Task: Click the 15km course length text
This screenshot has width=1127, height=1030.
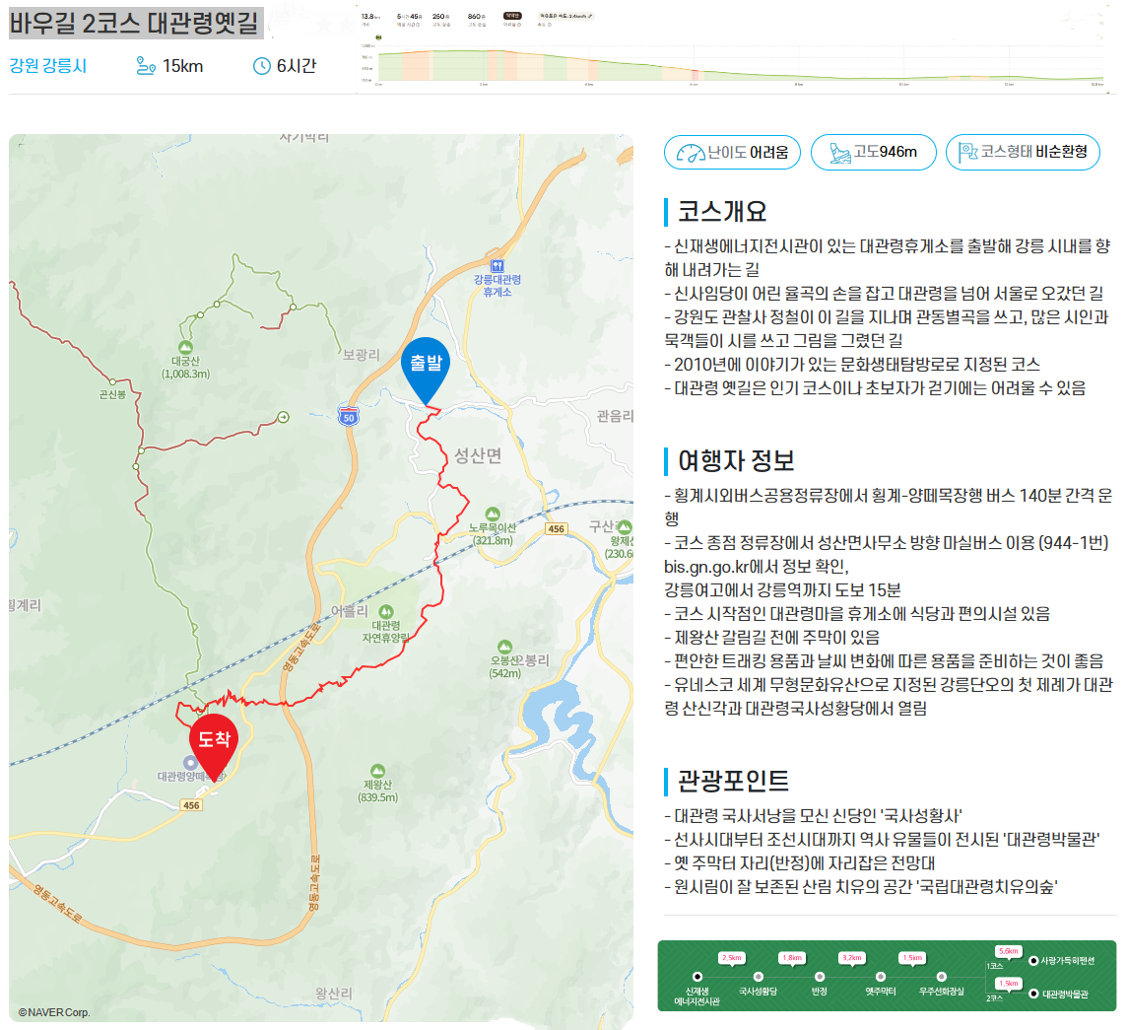Action: pos(182,66)
